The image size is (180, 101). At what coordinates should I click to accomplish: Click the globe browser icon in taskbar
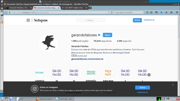[11, 99]
